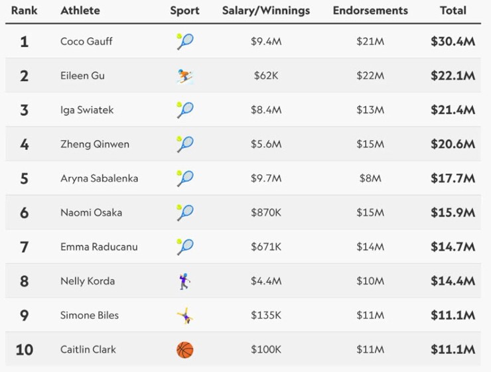Click the tennis icon in Iga Swiatek's row
The image size is (491, 372).
pos(184,109)
